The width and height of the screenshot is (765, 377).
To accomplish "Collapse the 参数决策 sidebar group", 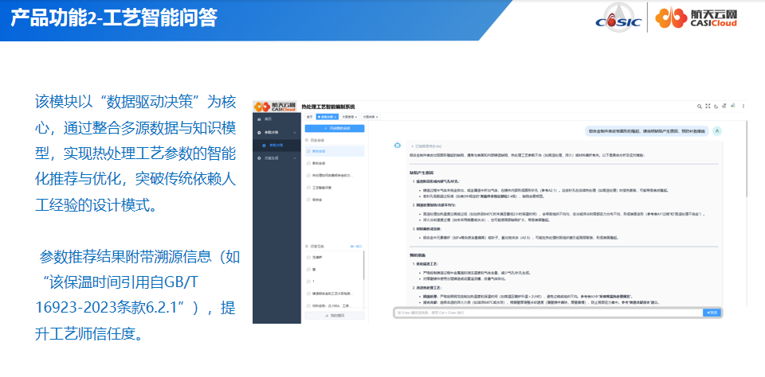I will click(293, 133).
